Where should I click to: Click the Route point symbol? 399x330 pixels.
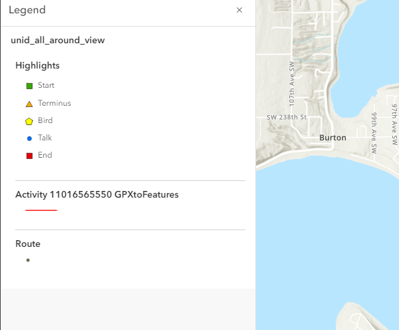click(28, 260)
